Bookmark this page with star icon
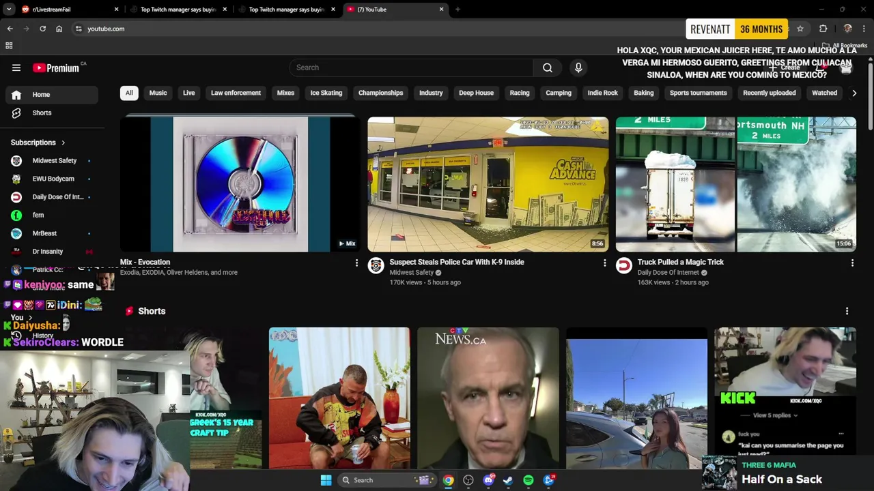The height and width of the screenshot is (491, 874). click(800, 29)
